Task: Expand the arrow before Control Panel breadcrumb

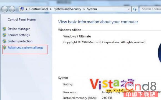Action: (26, 9)
